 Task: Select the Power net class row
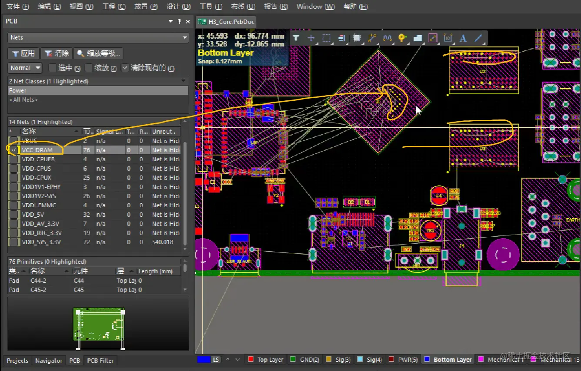(98, 90)
